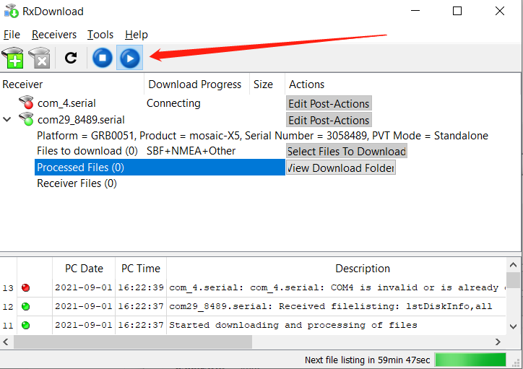
Task: Click the log scroll down arrow
Action: (x=514, y=326)
